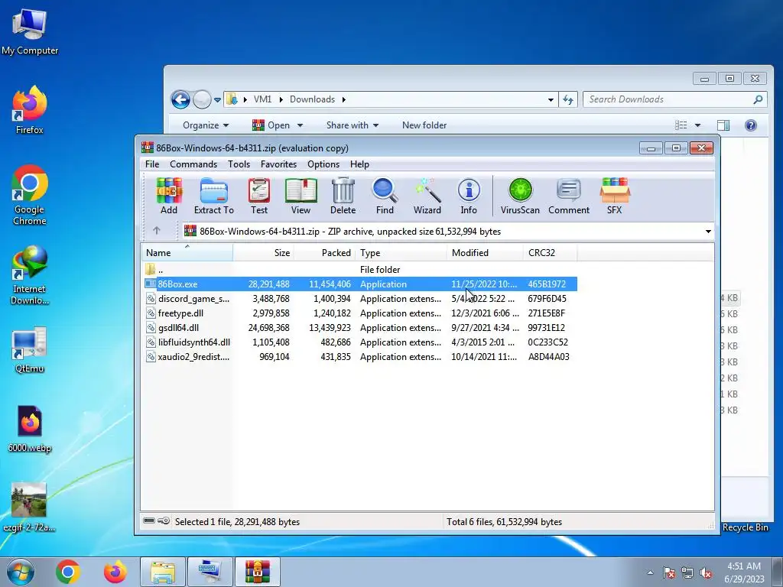The width and height of the screenshot is (783, 587).
Task: Open the Comment tool
Action: point(569,196)
